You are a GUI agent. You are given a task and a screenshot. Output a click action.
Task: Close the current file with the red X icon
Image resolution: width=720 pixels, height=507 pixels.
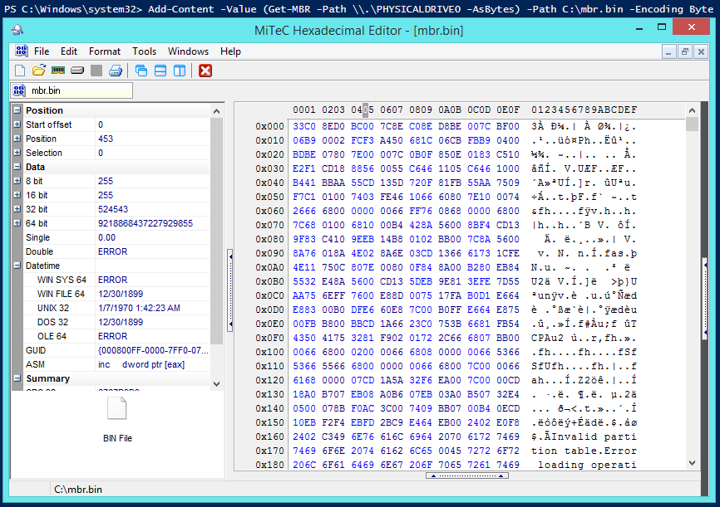(205, 71)
